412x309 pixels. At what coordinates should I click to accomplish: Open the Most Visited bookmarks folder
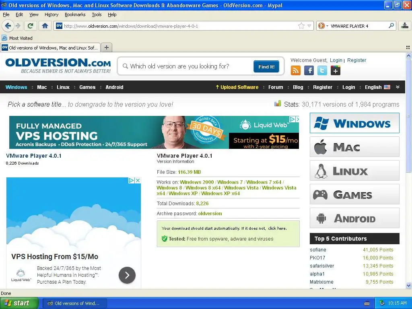(17, 38)
